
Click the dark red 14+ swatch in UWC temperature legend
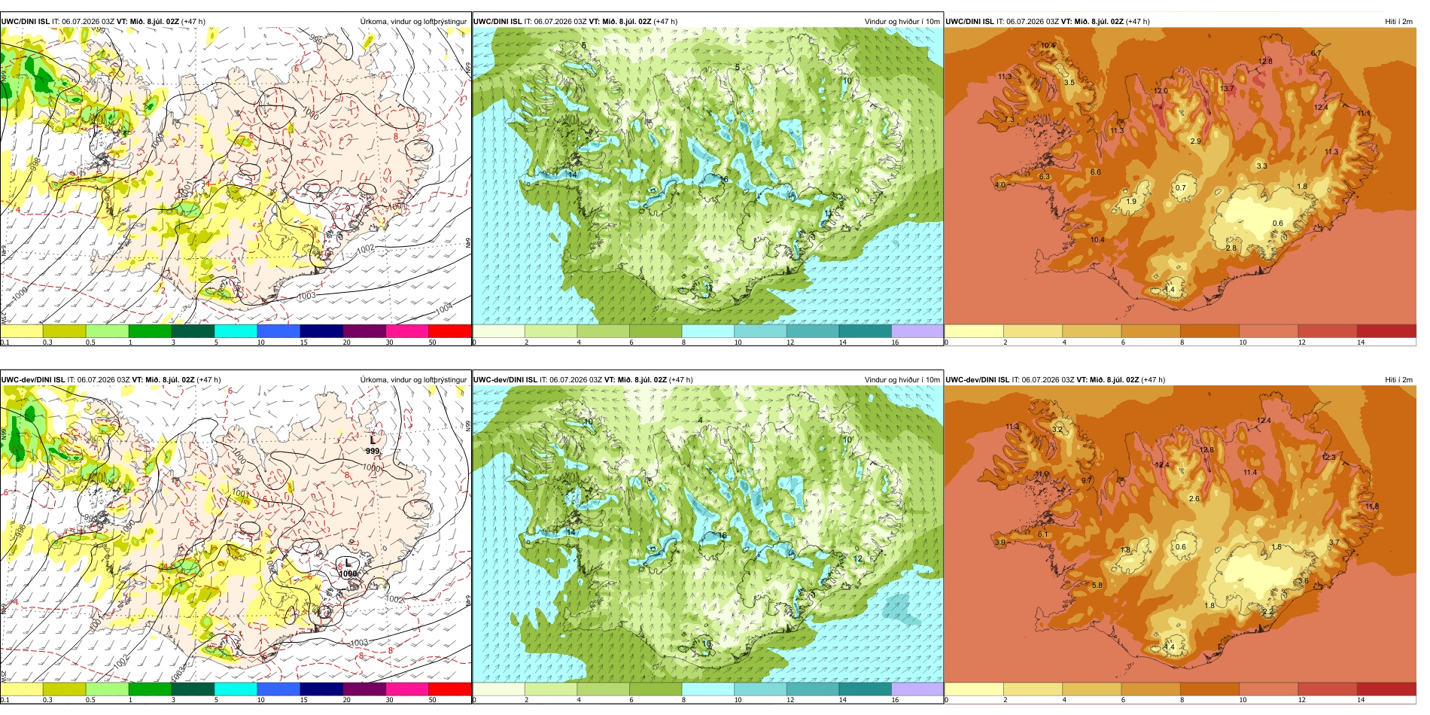click(1386, 331)
